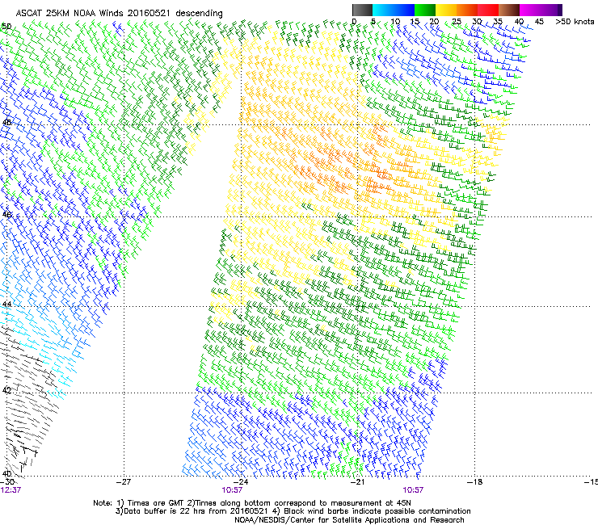Click the NOAA/NESDIS Center for Satellite Applications credit
This screenshot has width=598, height=525.
click(x=349, y=520)
